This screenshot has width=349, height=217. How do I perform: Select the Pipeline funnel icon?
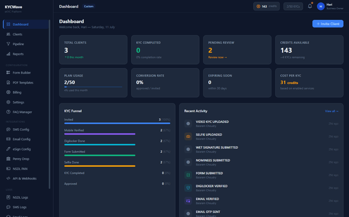point(8,44)
